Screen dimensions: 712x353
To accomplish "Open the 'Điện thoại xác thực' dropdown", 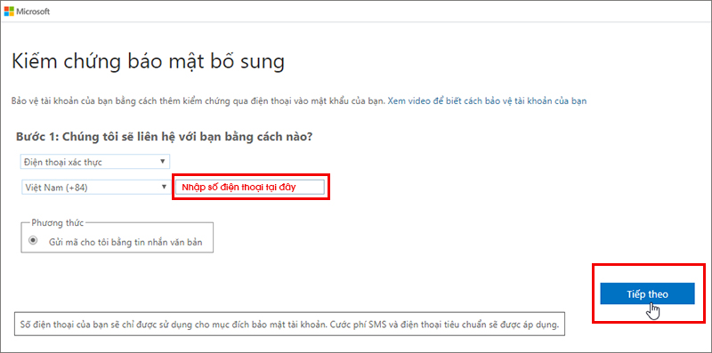I will tap(95, 161).
